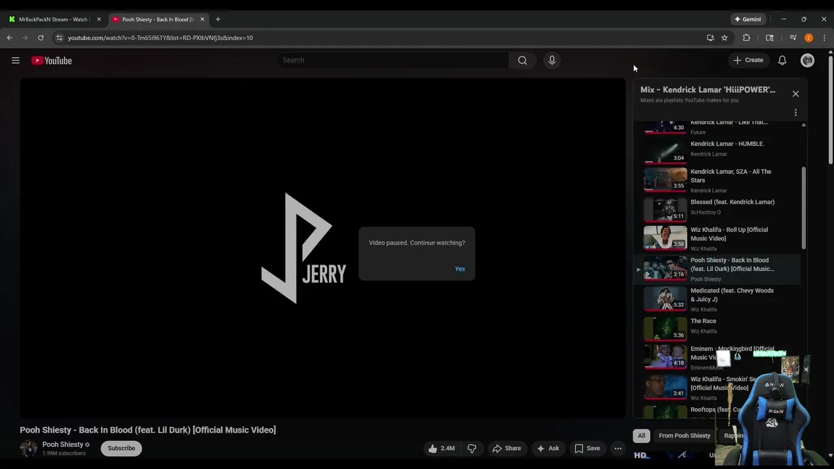The width and height of the screenshot is (834, 469).
Task: Open the YouTube hamburger guide menu
Action: pyautogui.click(x=16, y=61)
